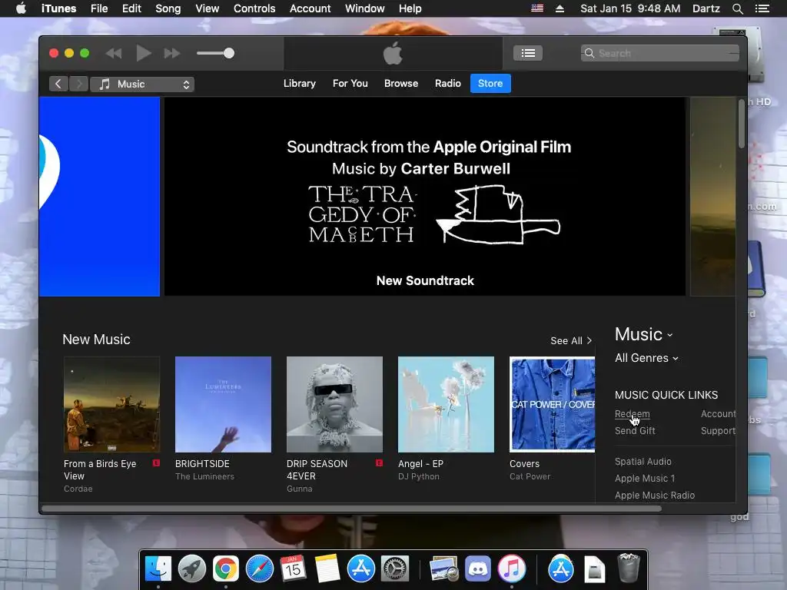787x590 pixels.
Task: Go forward with the right chevron button
Action: (79, 84)
